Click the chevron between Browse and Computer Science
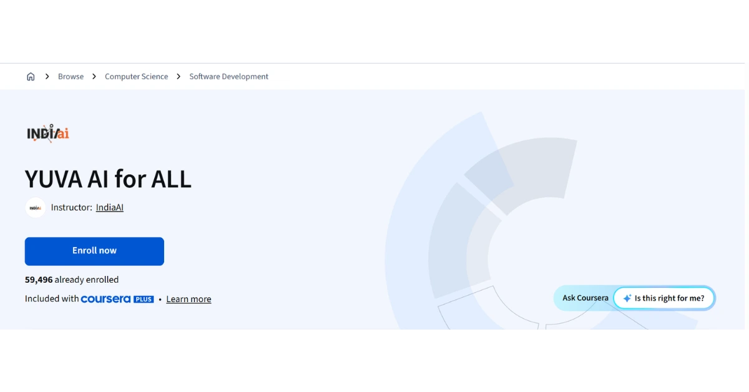The height and width of the screenshot is (392, 749). pos(94,77)
